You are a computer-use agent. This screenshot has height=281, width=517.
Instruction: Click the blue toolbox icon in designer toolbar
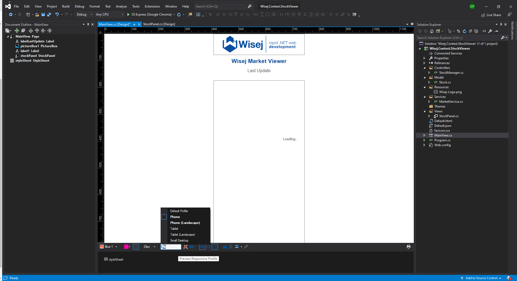[x=225, y=247]
